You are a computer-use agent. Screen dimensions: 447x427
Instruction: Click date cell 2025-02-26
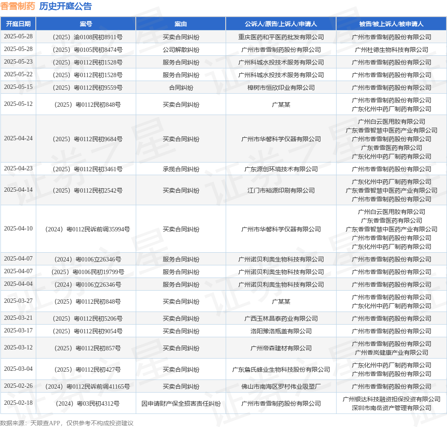[18, 386]
